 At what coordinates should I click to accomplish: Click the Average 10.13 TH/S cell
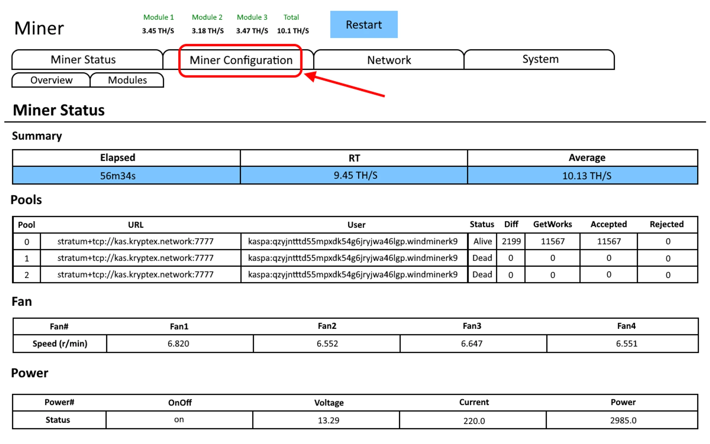(586, 176)
